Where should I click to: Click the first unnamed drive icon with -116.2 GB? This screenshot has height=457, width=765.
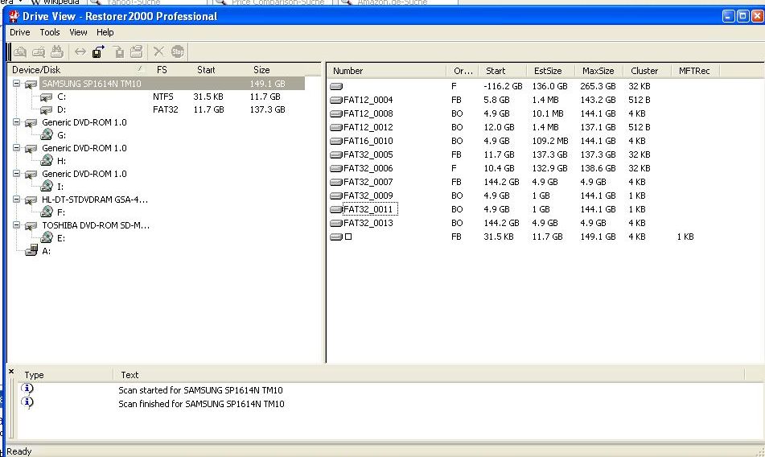click(335, 86)
